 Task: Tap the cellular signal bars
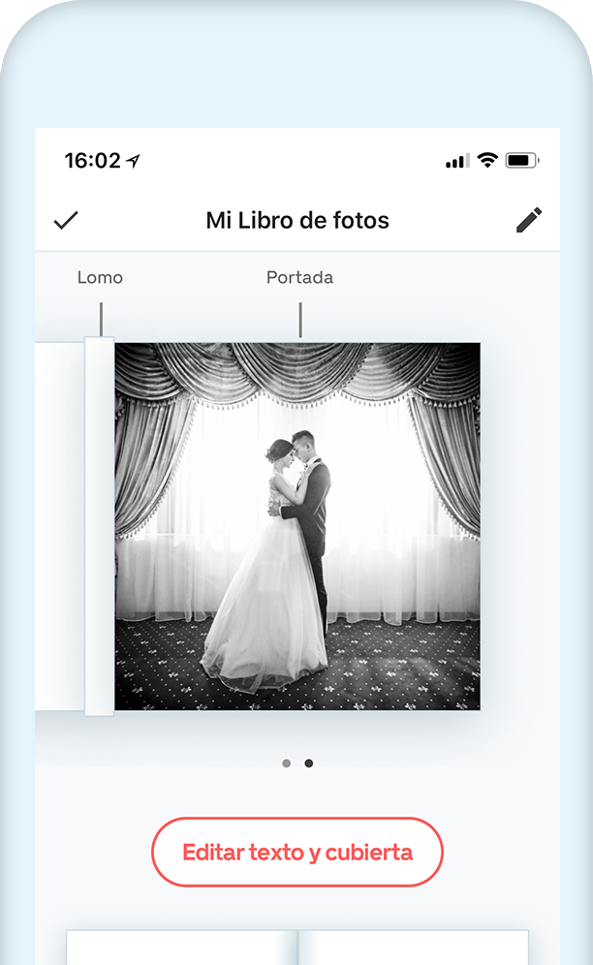(x=457, y=161)
